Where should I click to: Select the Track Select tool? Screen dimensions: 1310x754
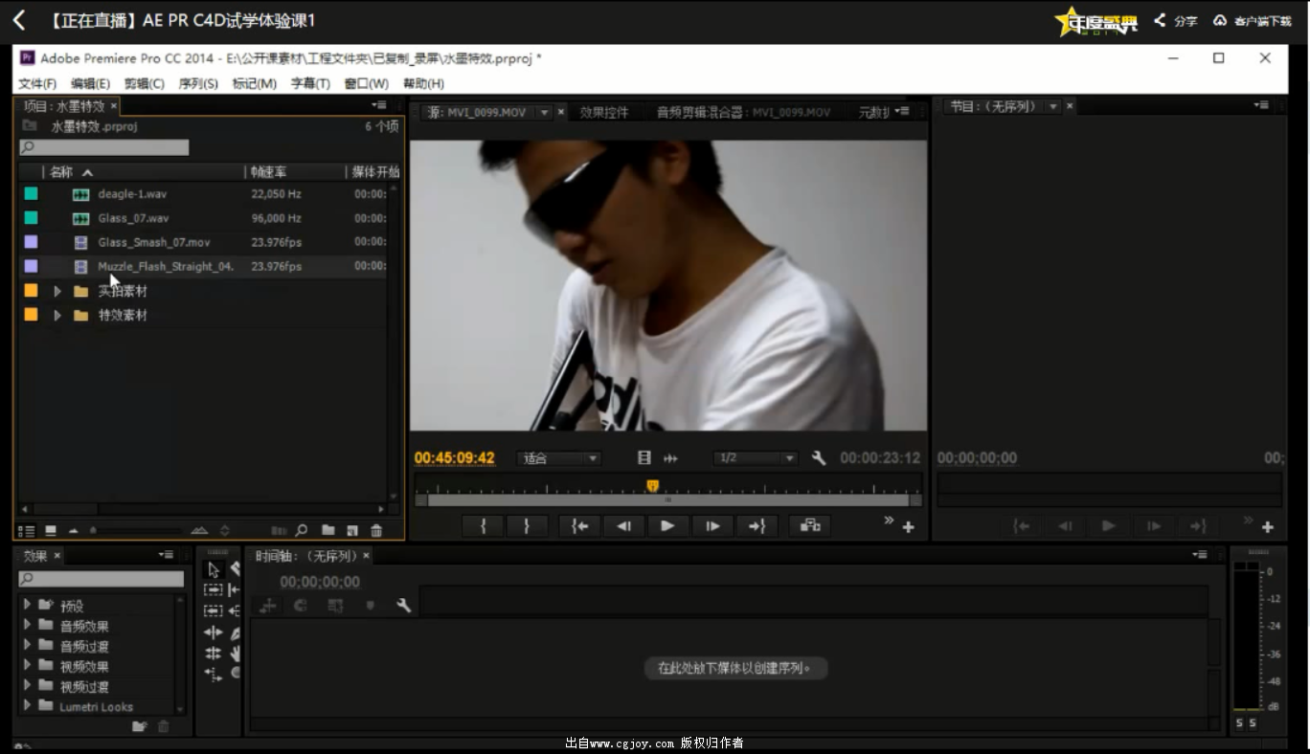(x=213, y=590)
